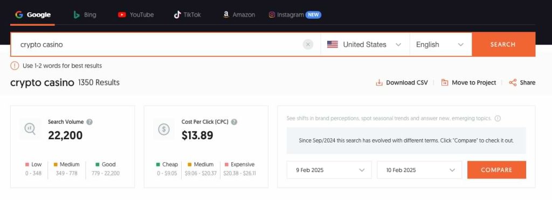Click the info icon beside trends description
The image size is (552, 200).
(x=498, y=119)
